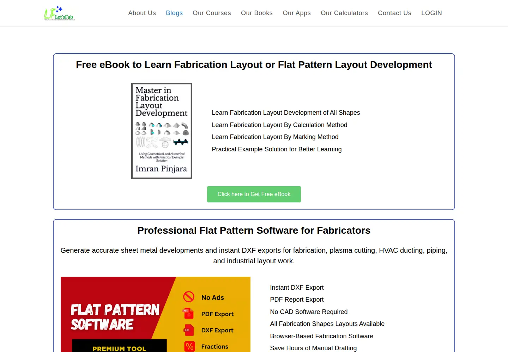Viewport: 508px width, 352px height.
Task: Select 'Professional Flat Pattern Software for Fabricators' heading
Action: pyautogui.click(x=254, y=231)
